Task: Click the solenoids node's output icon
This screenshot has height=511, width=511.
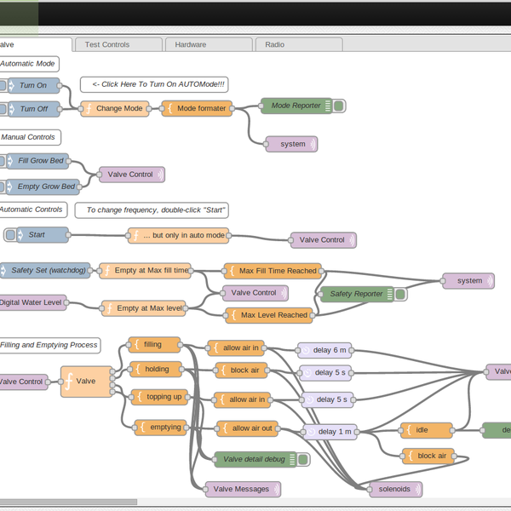Action: click(416, 489)
